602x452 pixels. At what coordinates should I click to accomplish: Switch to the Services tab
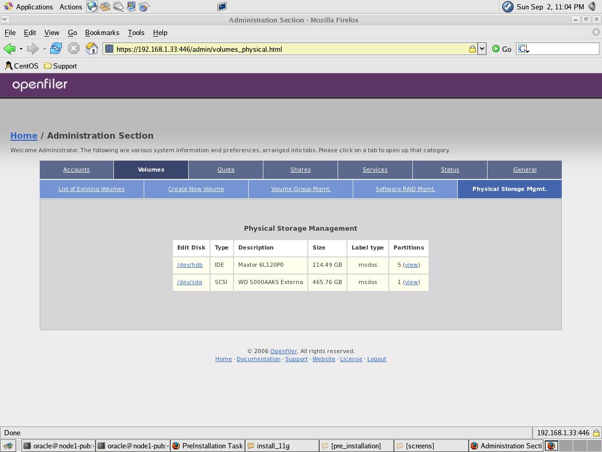[x=375, y=169]
